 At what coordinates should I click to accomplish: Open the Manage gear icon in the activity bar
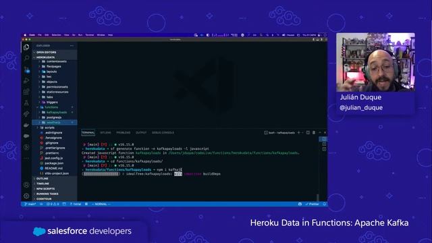click(26, 196)
